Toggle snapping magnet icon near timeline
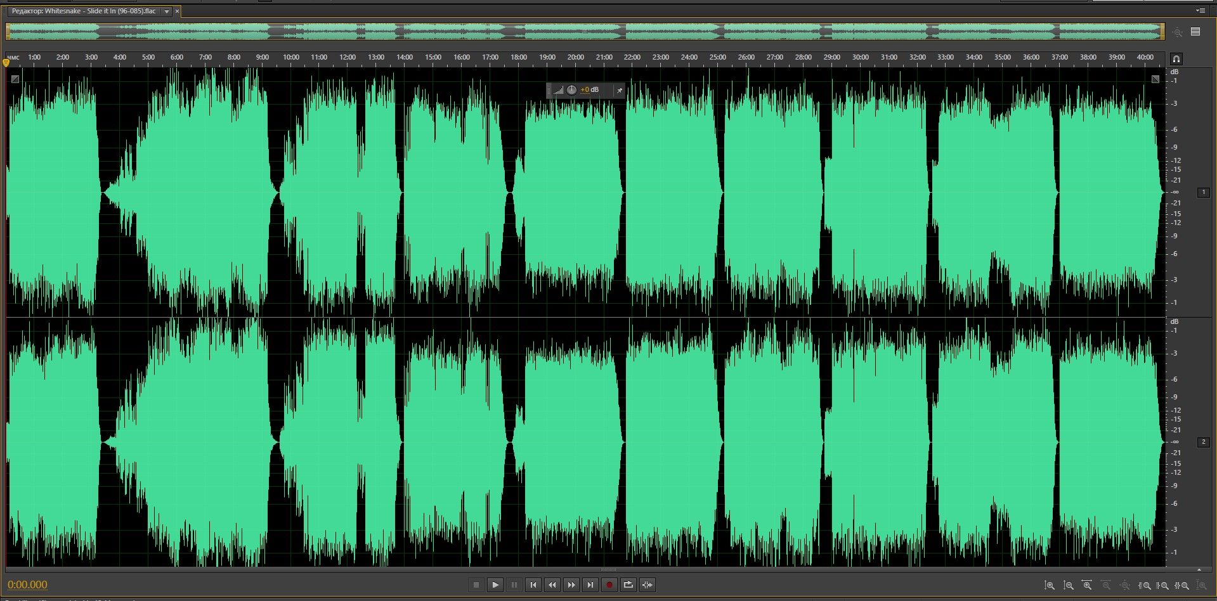1217x601 pixels. [1176, 59]
